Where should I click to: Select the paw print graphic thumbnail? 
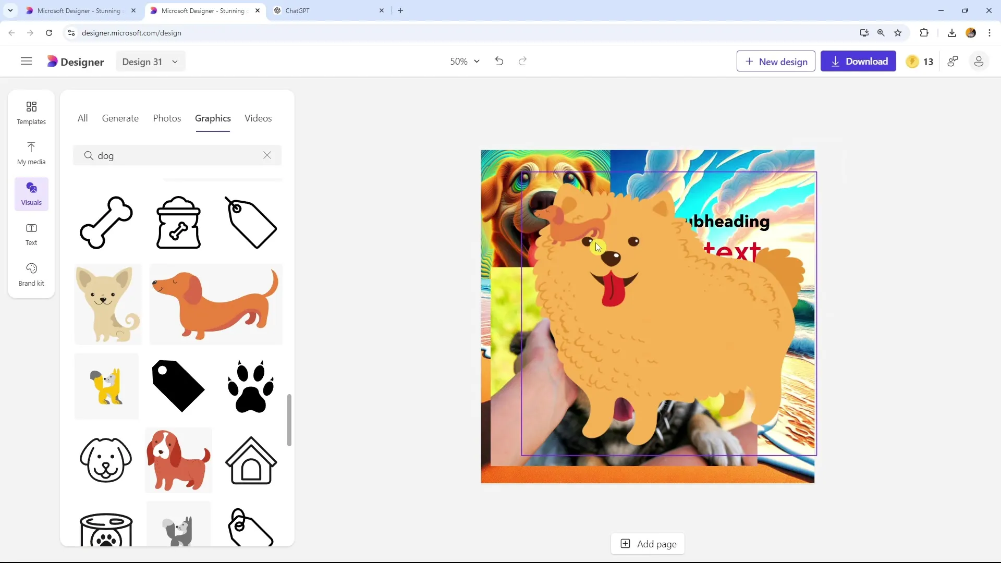(250, 386)
